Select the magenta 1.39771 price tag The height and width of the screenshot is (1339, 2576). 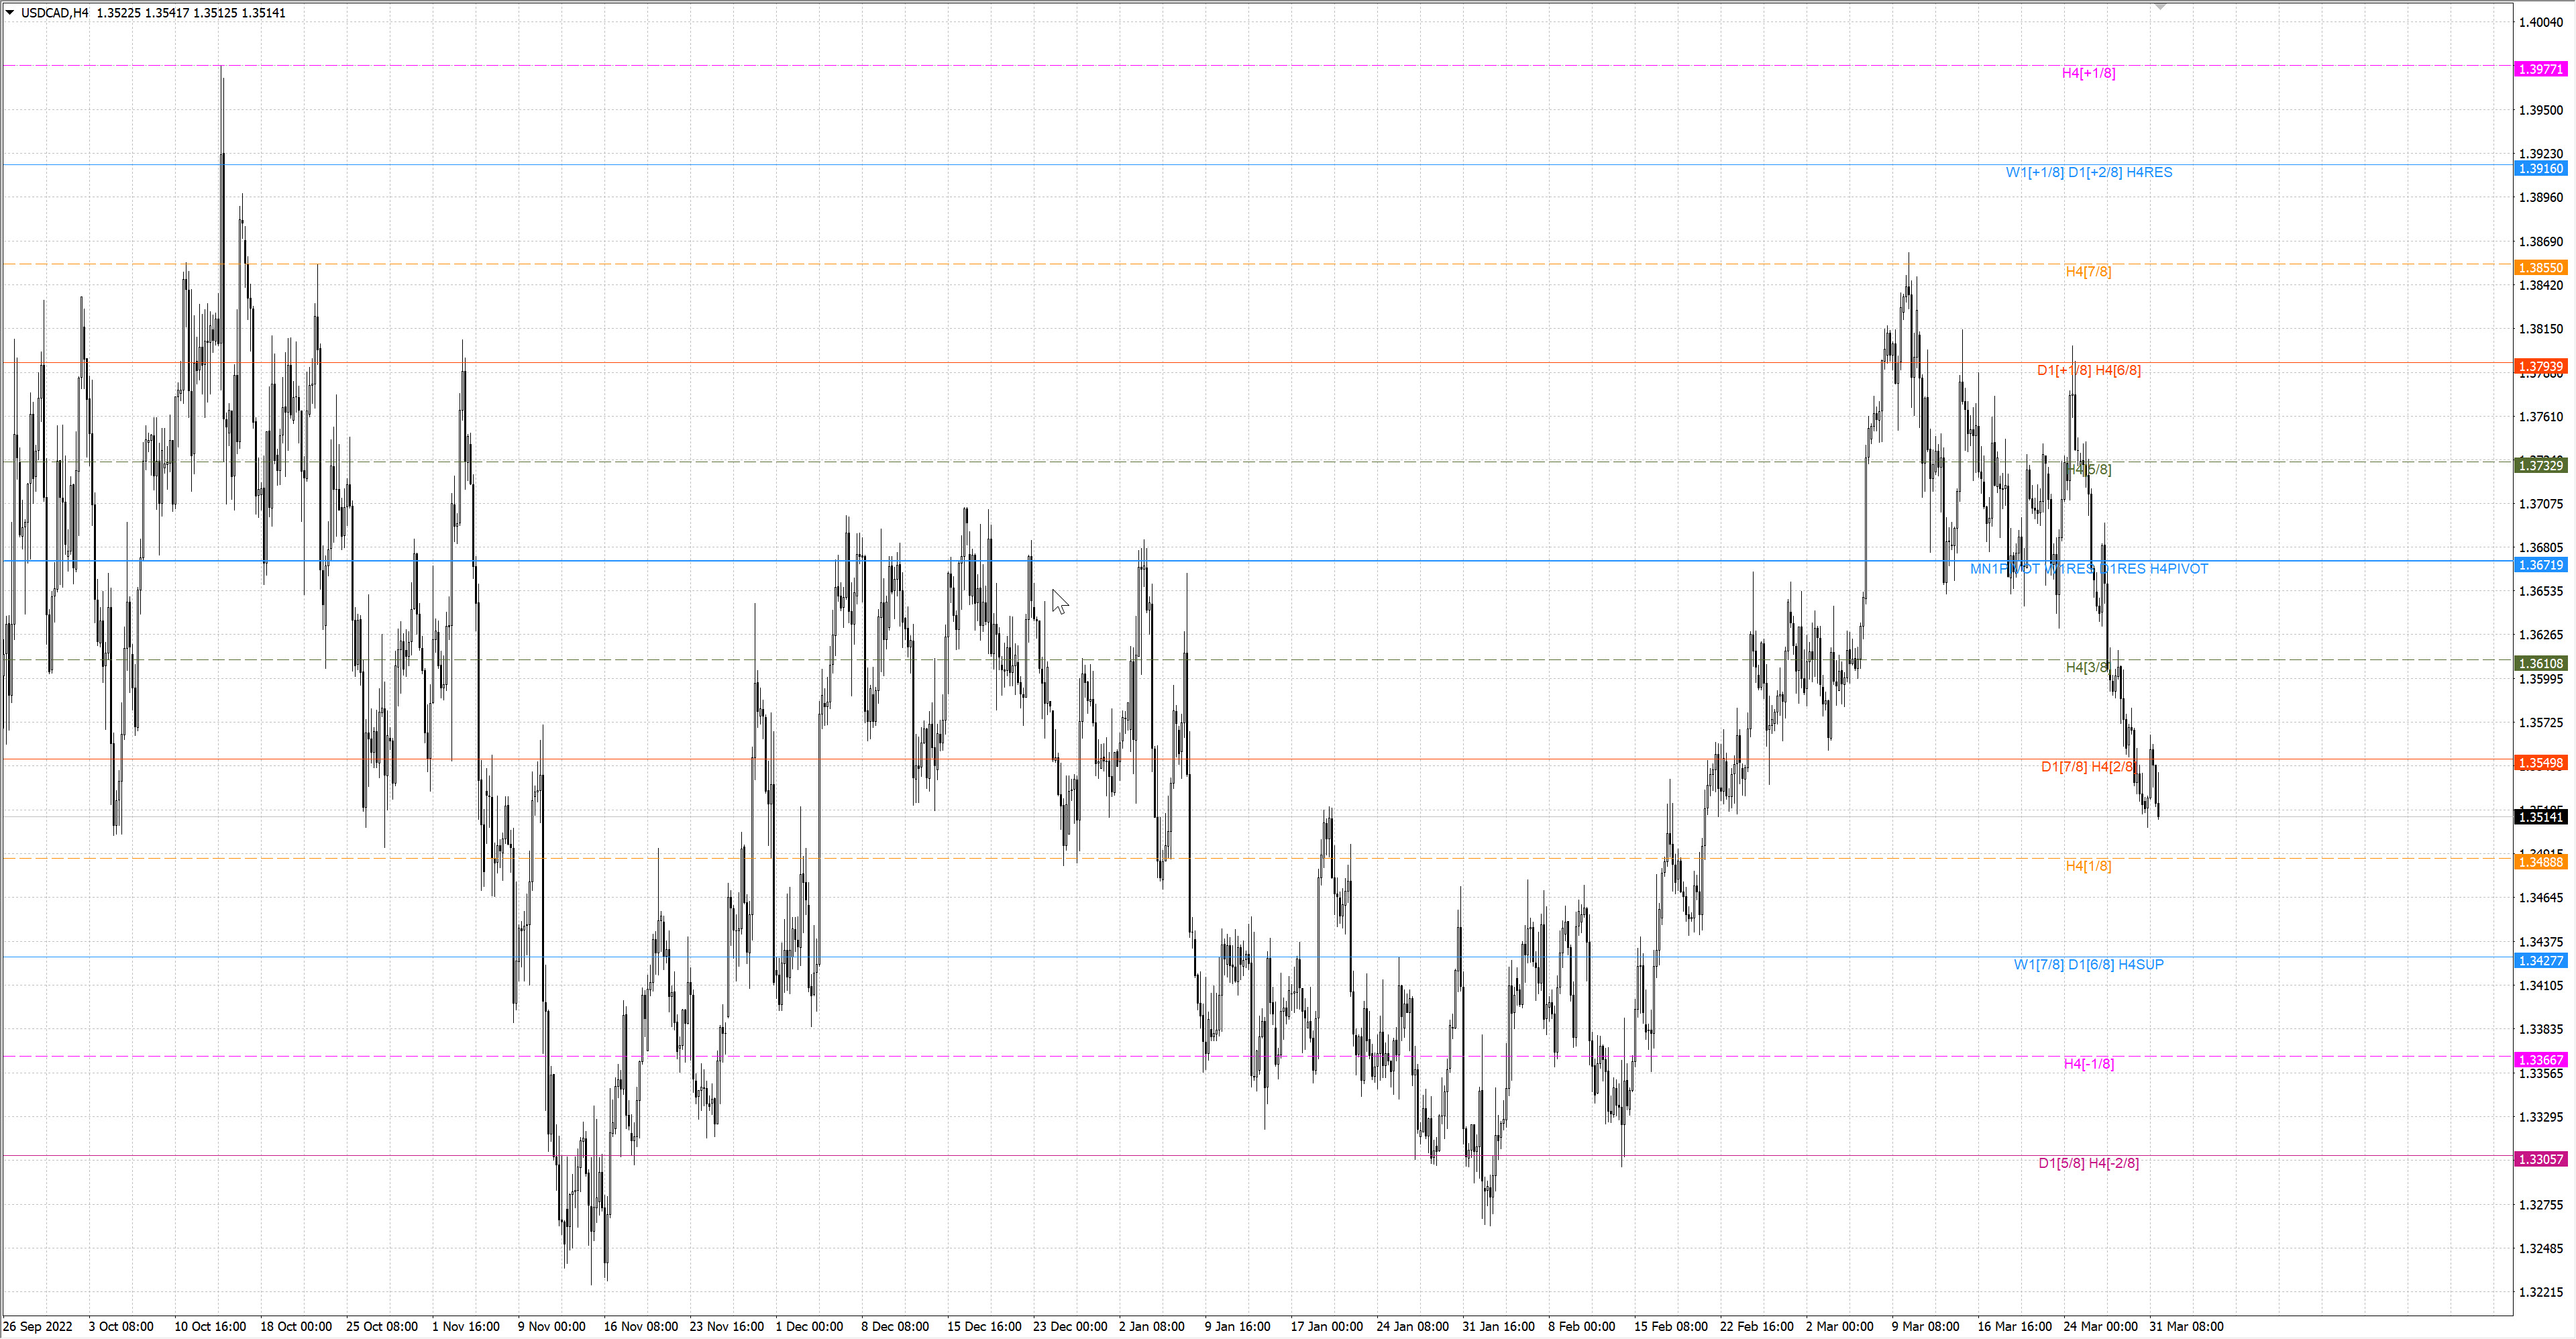(2540, 69)
